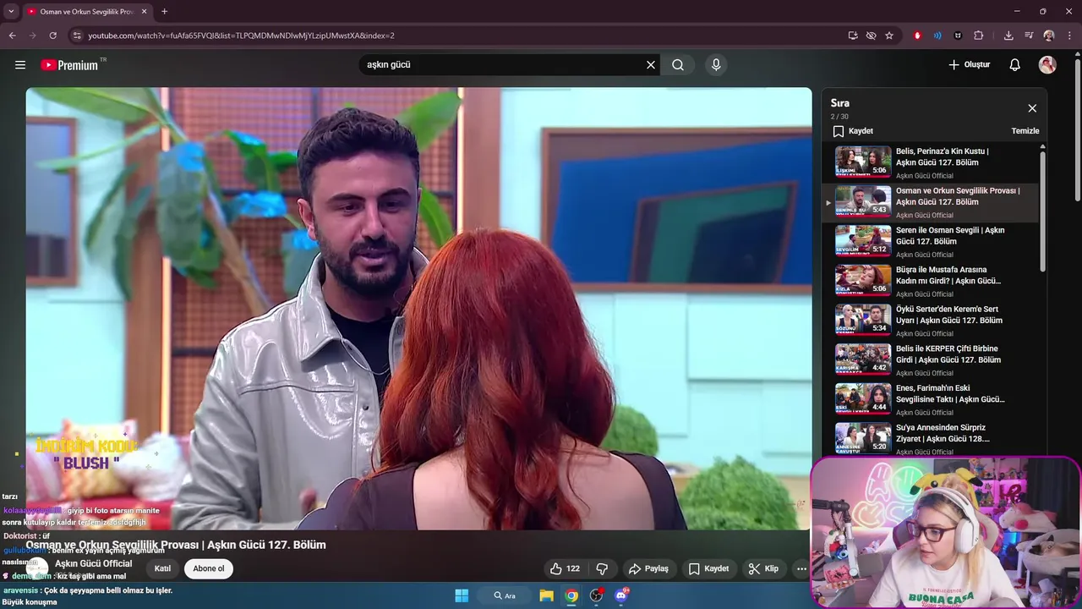Open tab search dropdown arrow
This screenshot has height=609, width=1082.
coord(11,12)
